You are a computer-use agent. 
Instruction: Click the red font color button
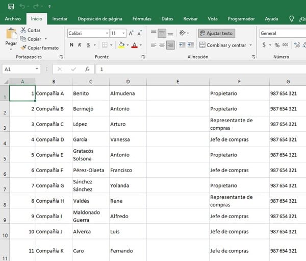click(134, 45)
